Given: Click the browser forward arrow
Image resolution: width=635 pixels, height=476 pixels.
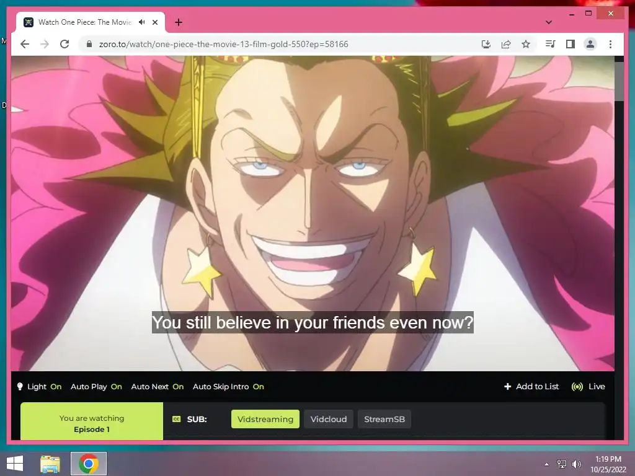Looking at the screenshot, I should pyautogui.click(x=45, y=44).
